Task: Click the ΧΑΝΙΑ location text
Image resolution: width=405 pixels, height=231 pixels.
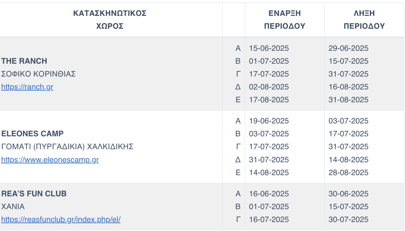Action: point(13,206)
